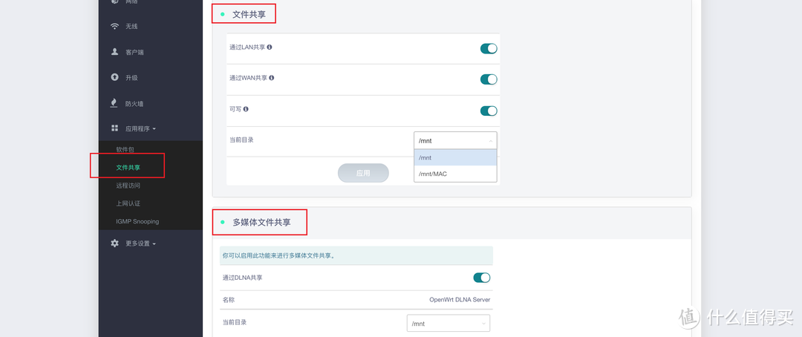Open 上网认证 submenu item
Image resolution: width=802 pixels, height=337 pixels.
(x=128, y=203)
